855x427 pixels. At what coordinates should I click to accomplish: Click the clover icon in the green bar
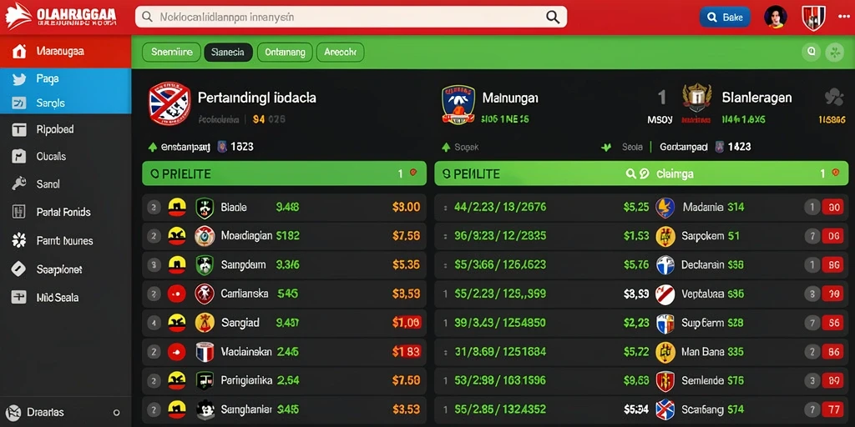pyautogui.click(x=834, y=53)
